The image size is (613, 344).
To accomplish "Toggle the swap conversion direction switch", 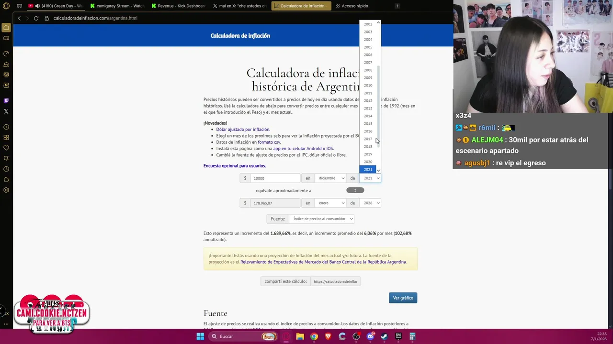I will (x=355, y=190).
